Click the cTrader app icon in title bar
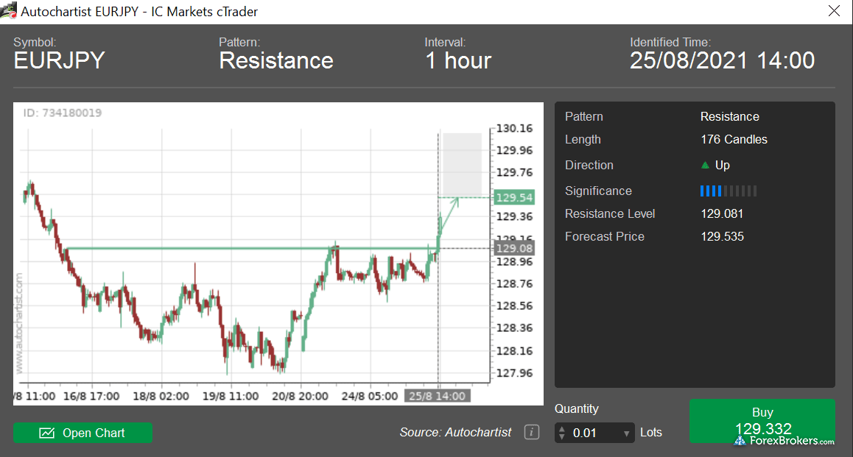The image size is (853, 457). pos(9,11)
